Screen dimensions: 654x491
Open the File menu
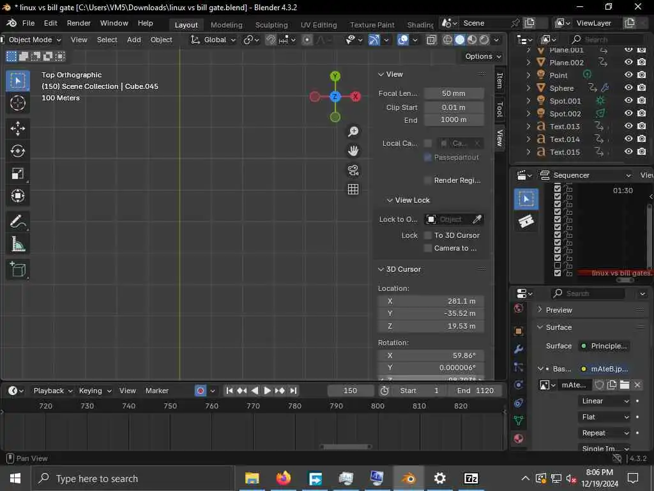point(28,23)
